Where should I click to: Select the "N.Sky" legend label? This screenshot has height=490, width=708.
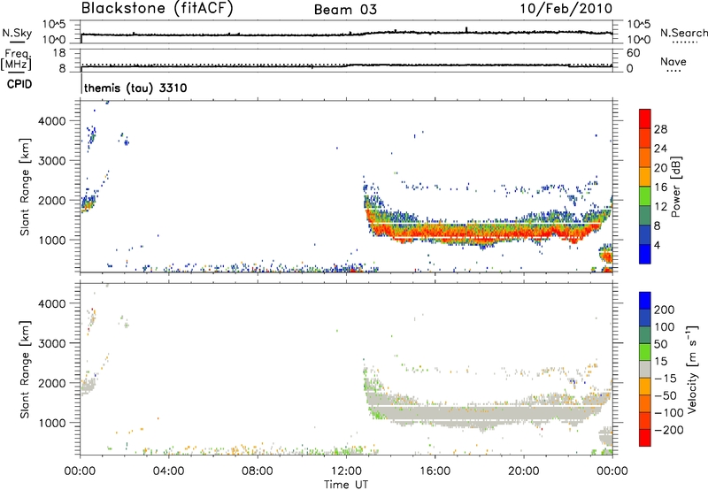coord(17,33)
